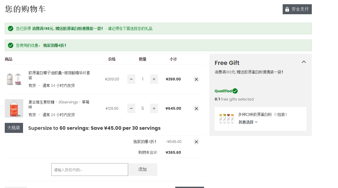The width and height of the screenshot is (338, 188).
Task: Remove 复合维生素软糖 from cart
Action: point(196,108)
